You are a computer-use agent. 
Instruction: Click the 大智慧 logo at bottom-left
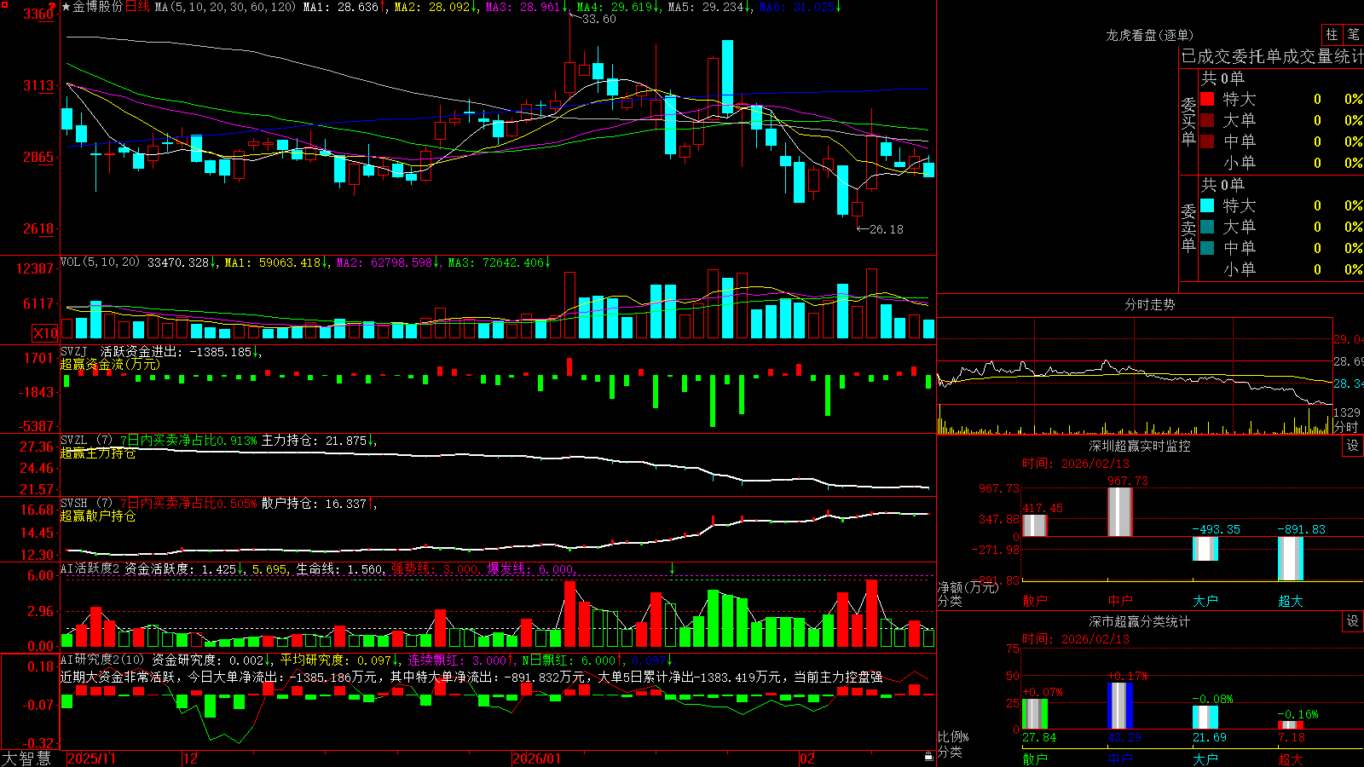click(26, 758)
